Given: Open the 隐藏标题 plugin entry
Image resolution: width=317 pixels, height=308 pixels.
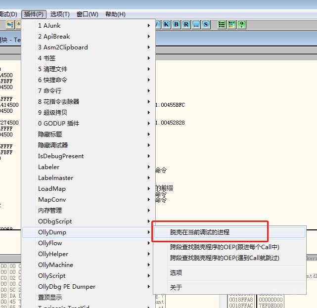Looking at the screenshot, I should 89,134.
